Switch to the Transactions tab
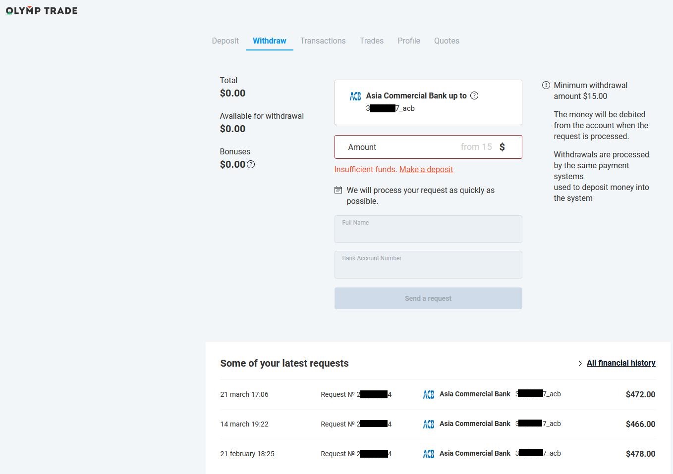This screenshot has width=673, height=474. [323, 41]
